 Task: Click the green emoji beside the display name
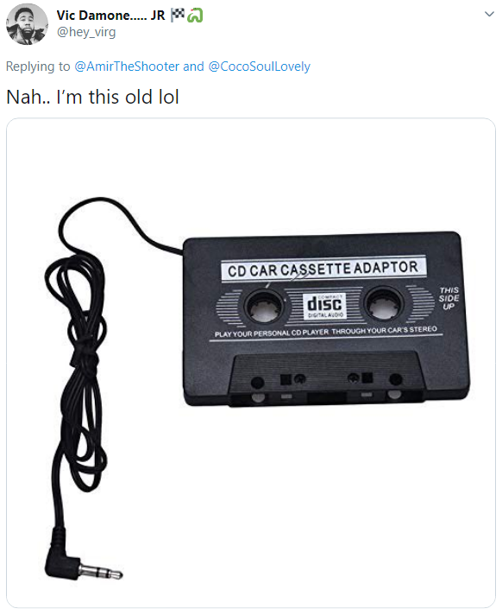click(195, 16)
